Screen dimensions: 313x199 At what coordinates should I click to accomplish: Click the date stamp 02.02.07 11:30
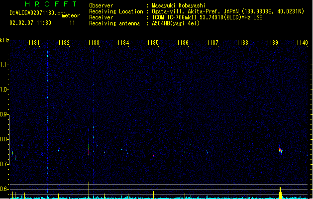click(x=30, y=23)
